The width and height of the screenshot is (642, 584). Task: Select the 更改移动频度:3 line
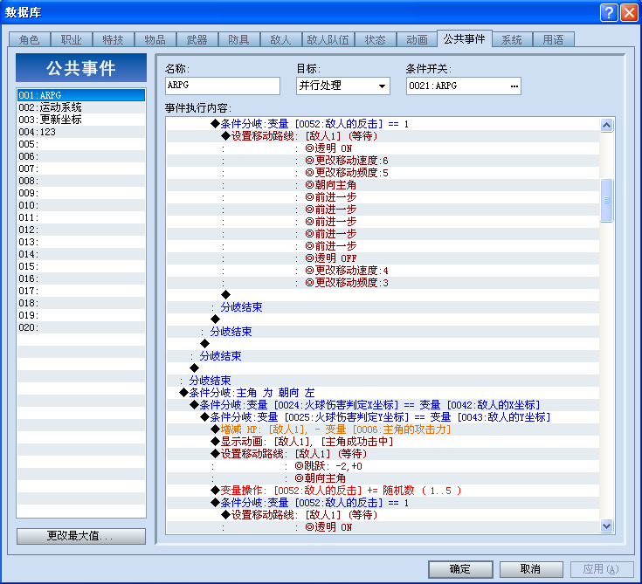pos(383,283)
